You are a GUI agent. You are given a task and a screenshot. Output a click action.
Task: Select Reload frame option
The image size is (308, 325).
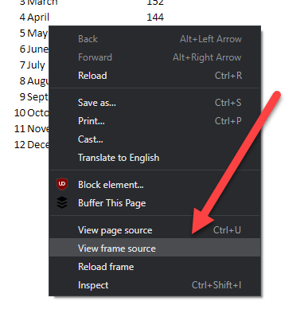pos(154,267)
